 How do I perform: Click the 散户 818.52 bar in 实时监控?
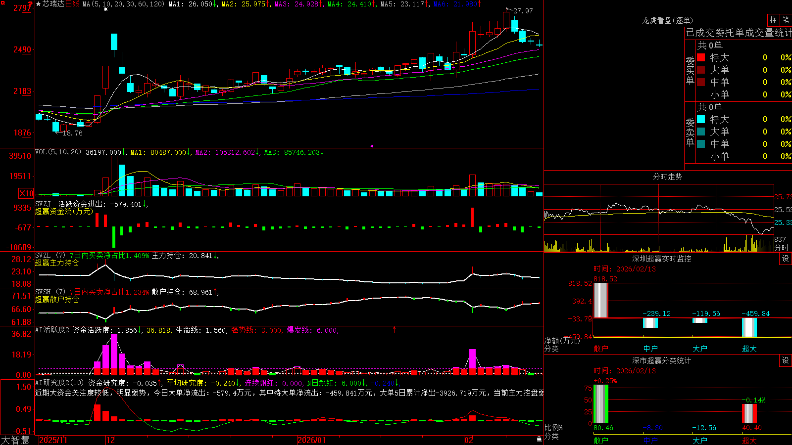[x=600, y=300]
